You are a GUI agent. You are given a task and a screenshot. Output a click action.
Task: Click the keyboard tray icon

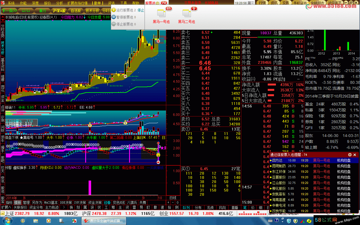click(x=271, y=221)
